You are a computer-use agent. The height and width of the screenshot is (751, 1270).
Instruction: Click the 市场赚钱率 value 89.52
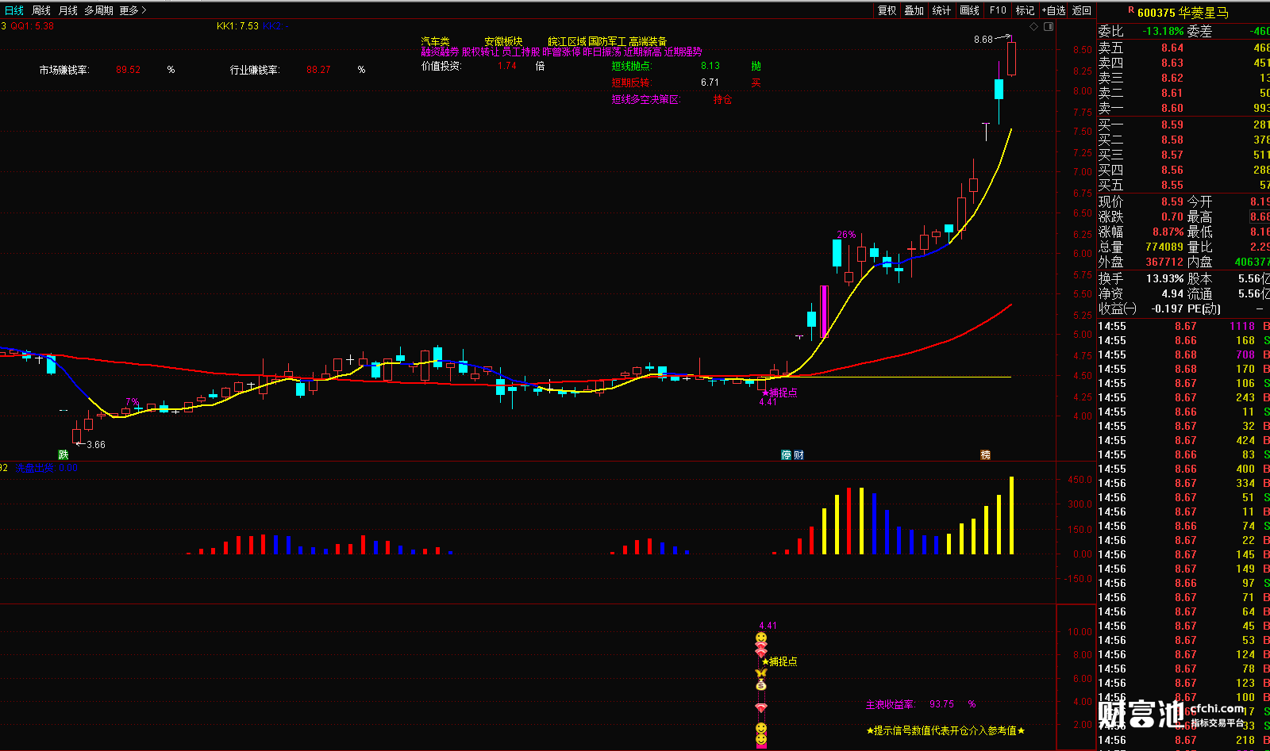(x=128, y=70)
